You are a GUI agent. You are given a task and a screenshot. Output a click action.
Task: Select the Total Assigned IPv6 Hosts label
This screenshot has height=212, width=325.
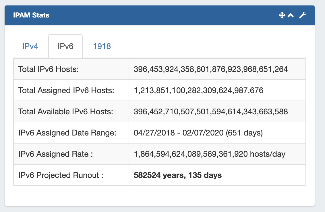click(x=66, y=91)
